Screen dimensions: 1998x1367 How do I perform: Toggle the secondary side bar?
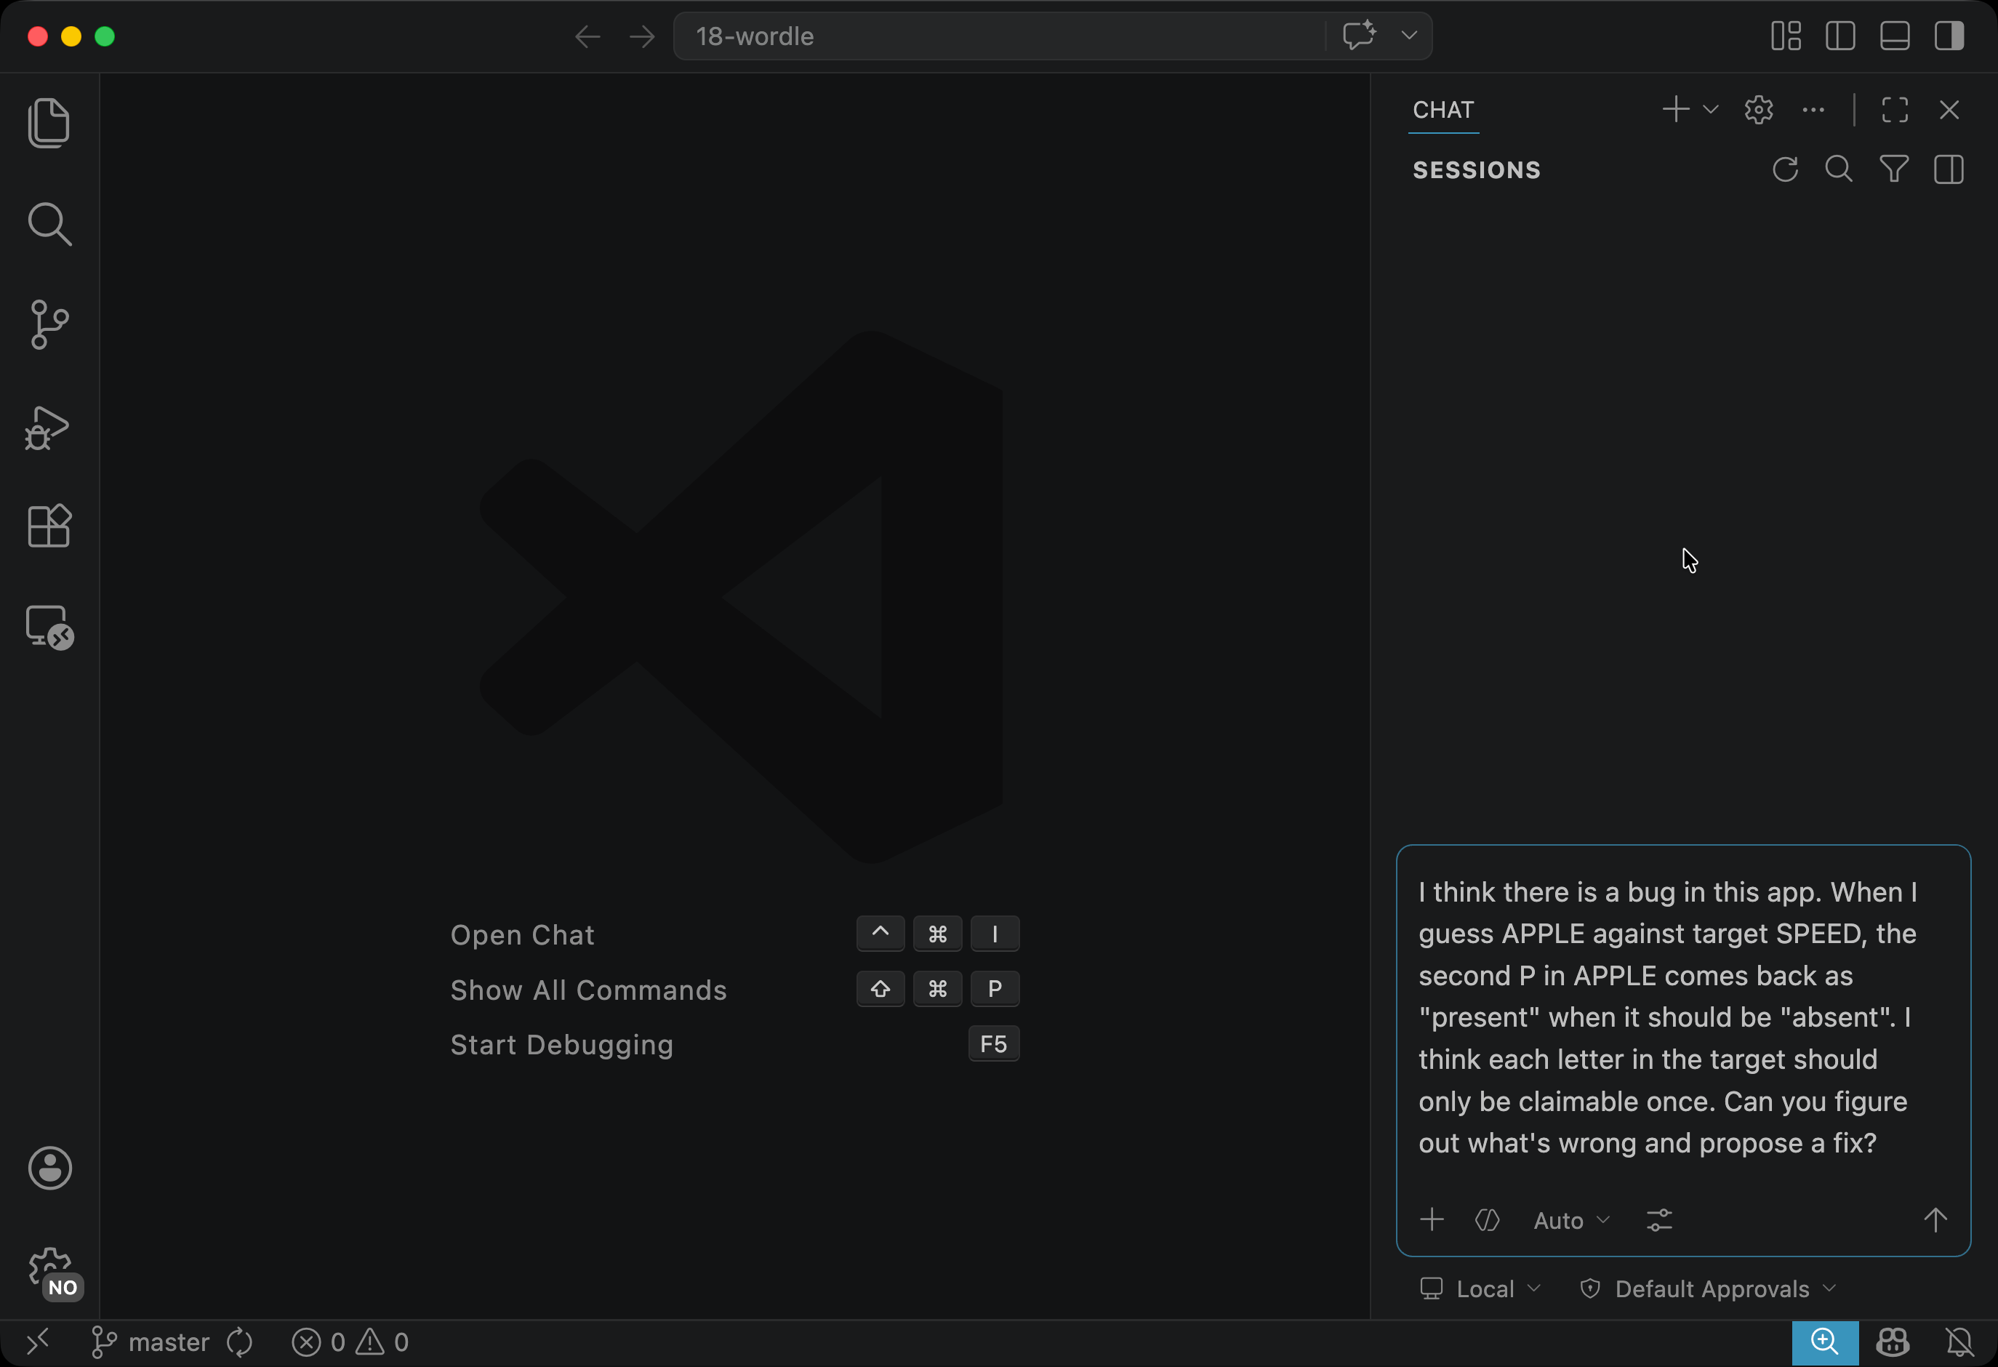[x=1949, y=36]
